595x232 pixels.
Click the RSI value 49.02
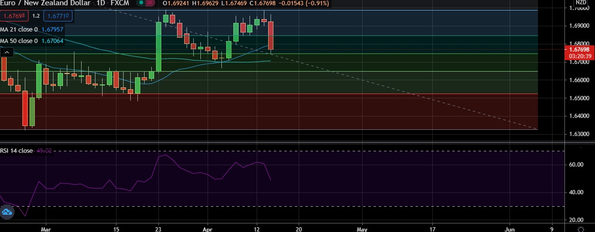tap(44, 151)
